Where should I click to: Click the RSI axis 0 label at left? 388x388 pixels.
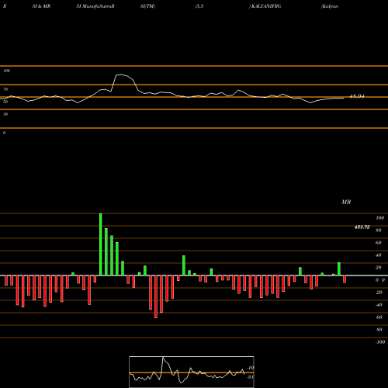click(4, 133)
